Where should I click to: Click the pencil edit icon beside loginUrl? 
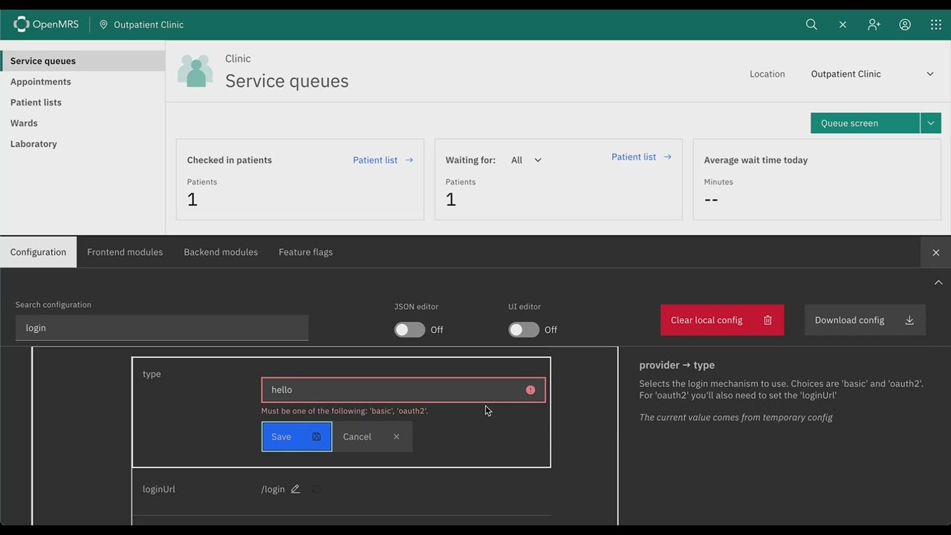(x=296, y=489)
